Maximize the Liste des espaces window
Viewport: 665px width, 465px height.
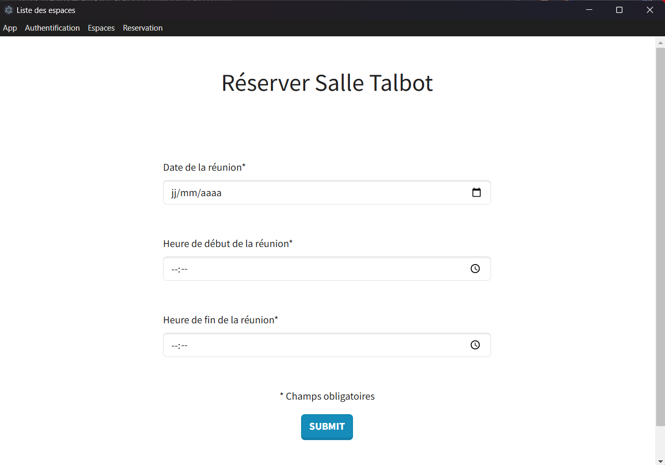tap(619, 10)
